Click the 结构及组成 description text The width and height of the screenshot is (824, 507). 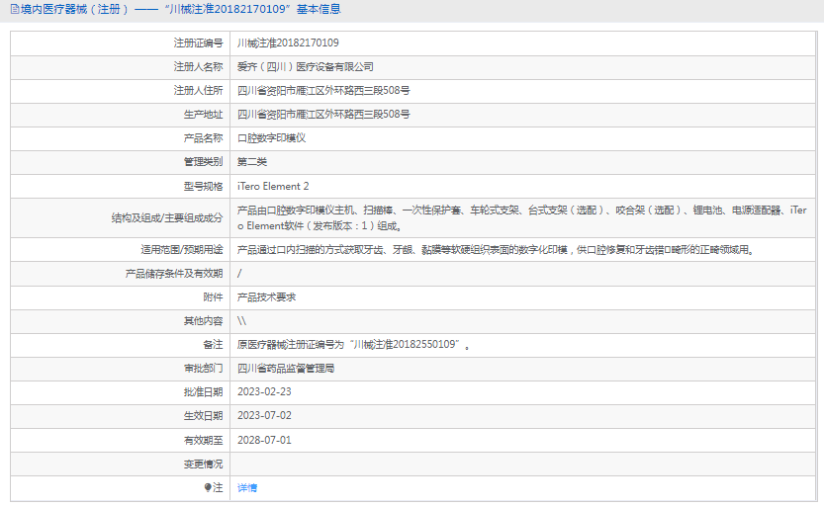[522, 217]
